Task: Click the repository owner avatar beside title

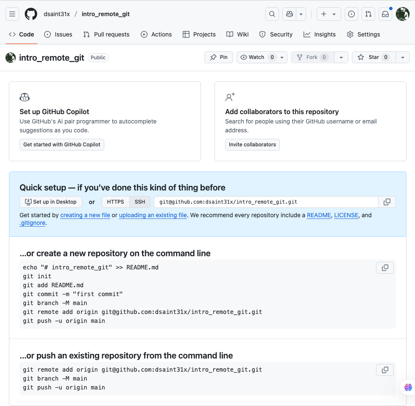Action: pyautogui.click(x=11, y=58)
